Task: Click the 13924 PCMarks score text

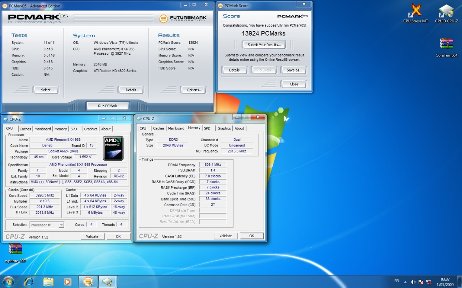Action: (263, 33)
